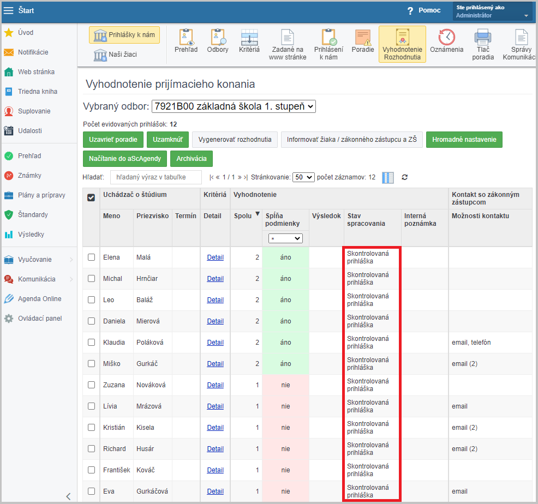Select Vyhodnotenie Rozhodnutia toolbar tab

tap(402, 44)
